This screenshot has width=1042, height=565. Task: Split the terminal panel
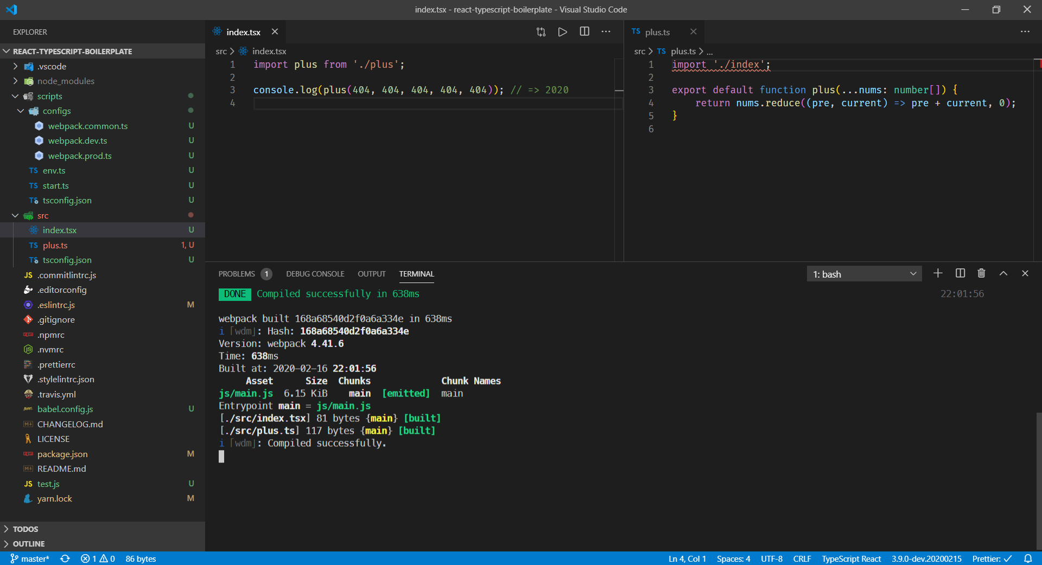tap(960, 273)
